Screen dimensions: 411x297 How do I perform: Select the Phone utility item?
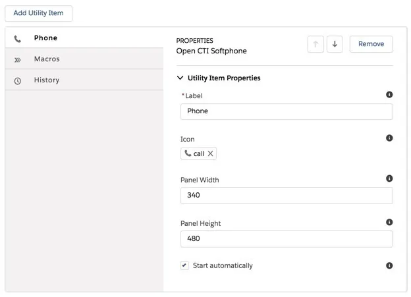84,38
